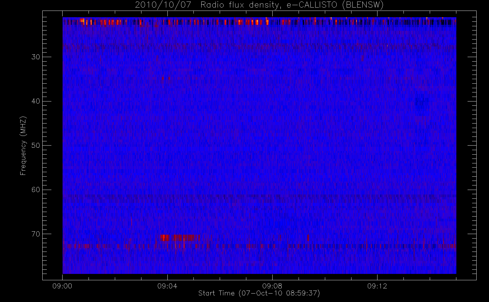This screenshot has height=302, width=489.
Task: Click the bright red burst near 70 MHz
Action: click(180, 238)
